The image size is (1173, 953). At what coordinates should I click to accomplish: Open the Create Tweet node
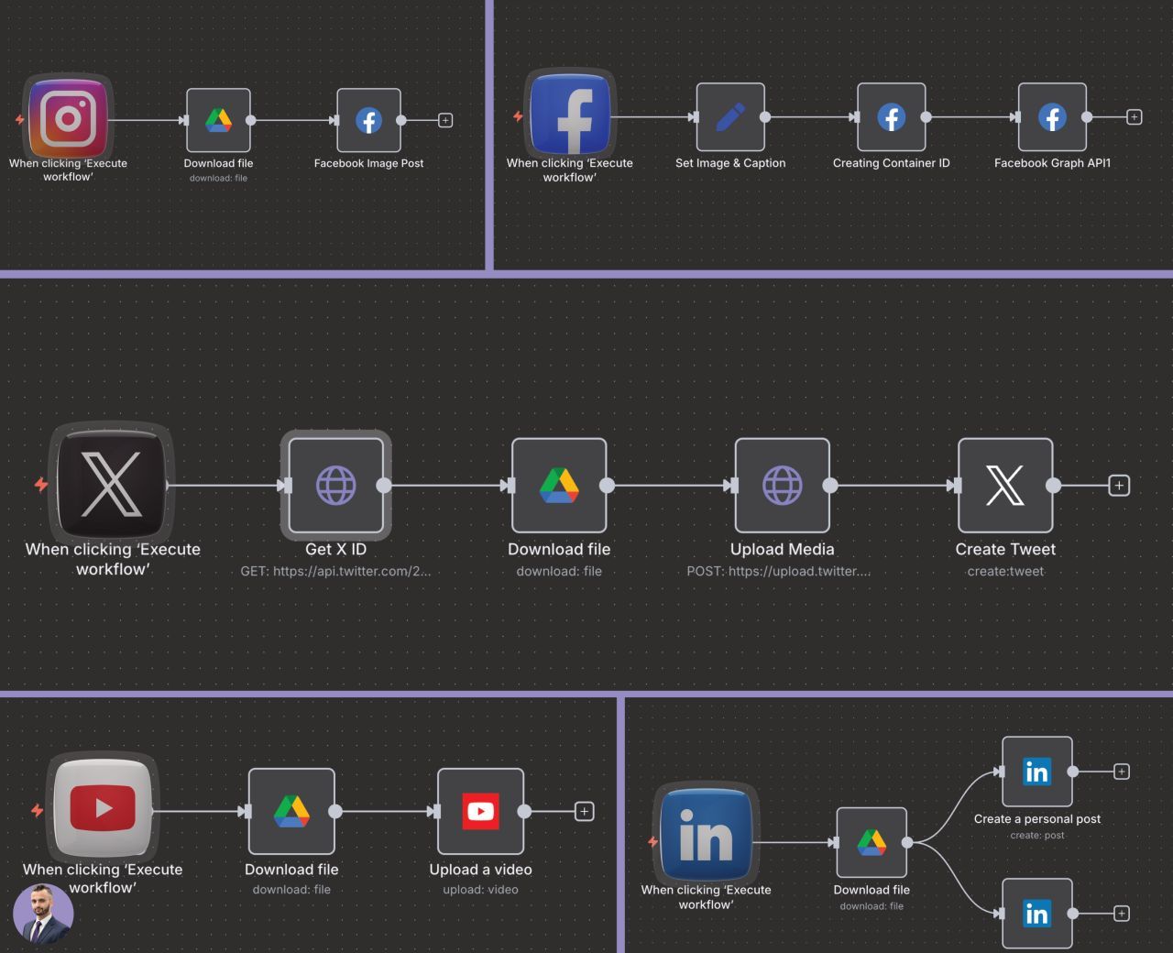pyautogui.click(x=1005, y=485)
